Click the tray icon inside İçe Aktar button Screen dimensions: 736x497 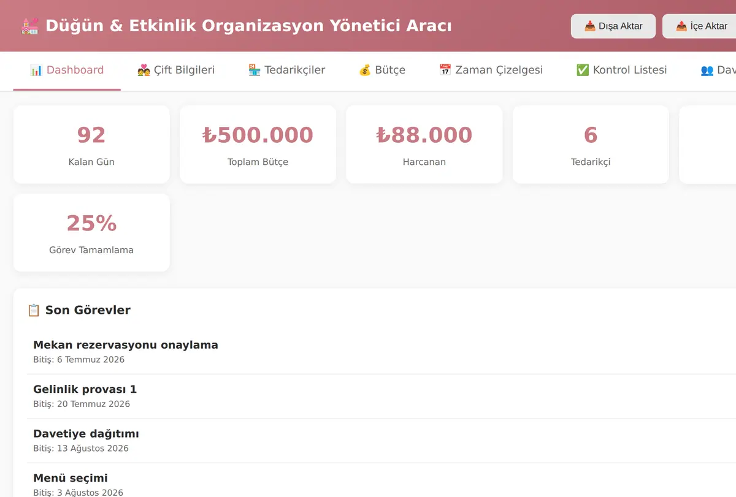tap(681, 26)
